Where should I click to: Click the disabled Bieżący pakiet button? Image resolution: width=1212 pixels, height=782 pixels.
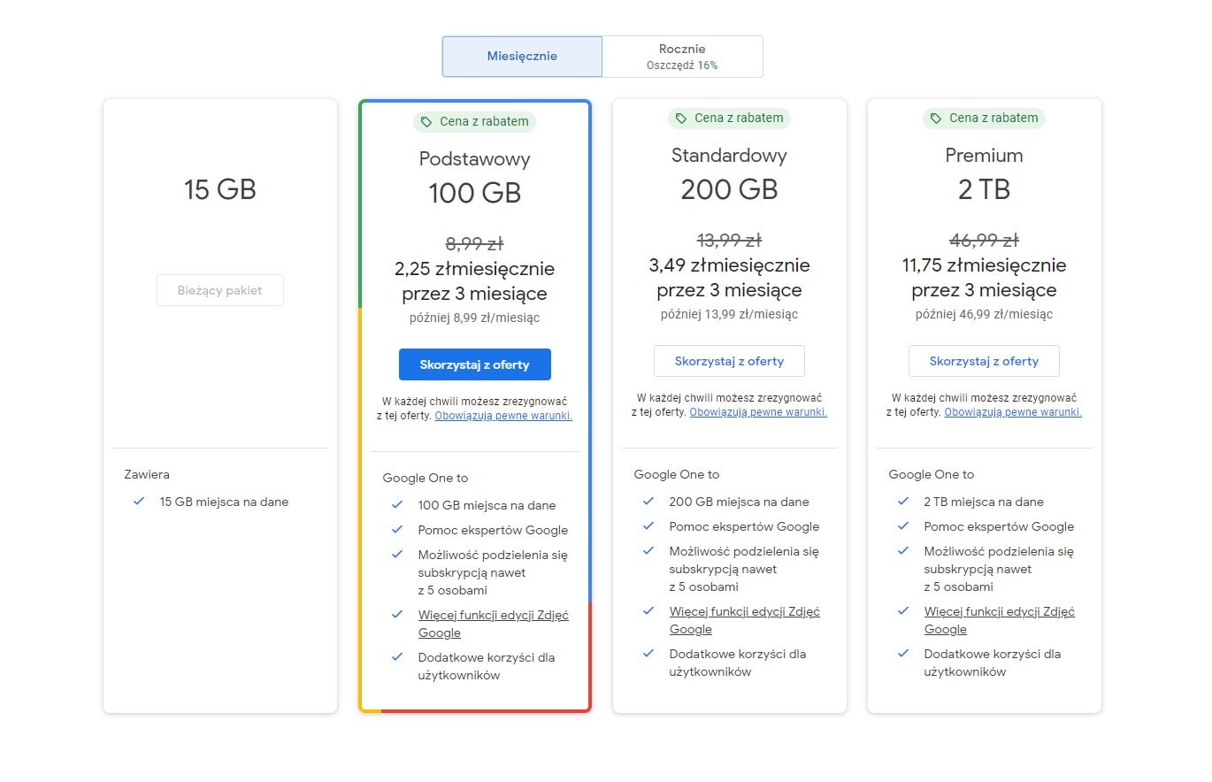pyautogui.click(x=220, y=290)
